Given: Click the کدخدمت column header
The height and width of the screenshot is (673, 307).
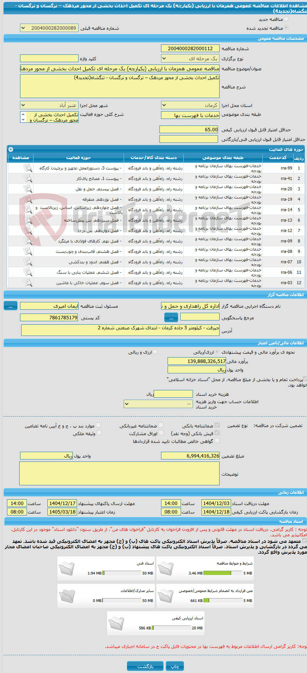Looking at the screenshot, I should 278,158.
